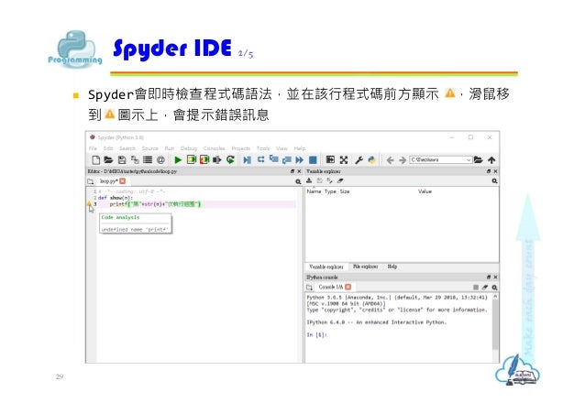Click the 'def show(n):' code line

[x=116, y=198]
